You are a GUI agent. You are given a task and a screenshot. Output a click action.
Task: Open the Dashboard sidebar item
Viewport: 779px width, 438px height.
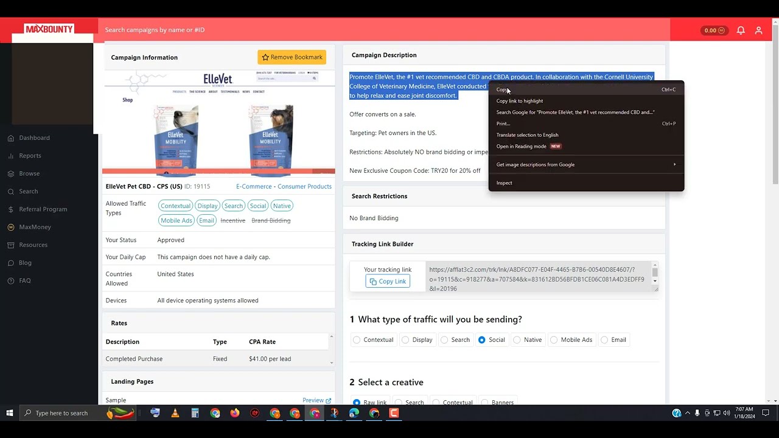[x=34, y=138]
